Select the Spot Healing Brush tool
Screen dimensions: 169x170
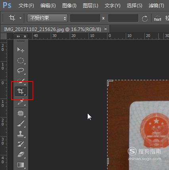coord(21,113)
